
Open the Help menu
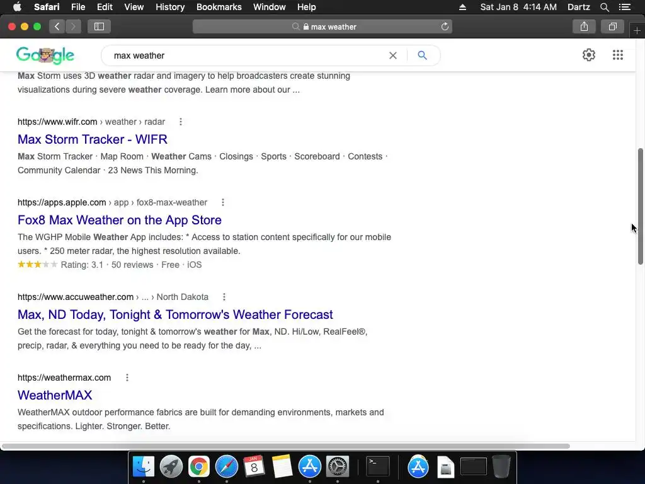(x=307, y=7)
